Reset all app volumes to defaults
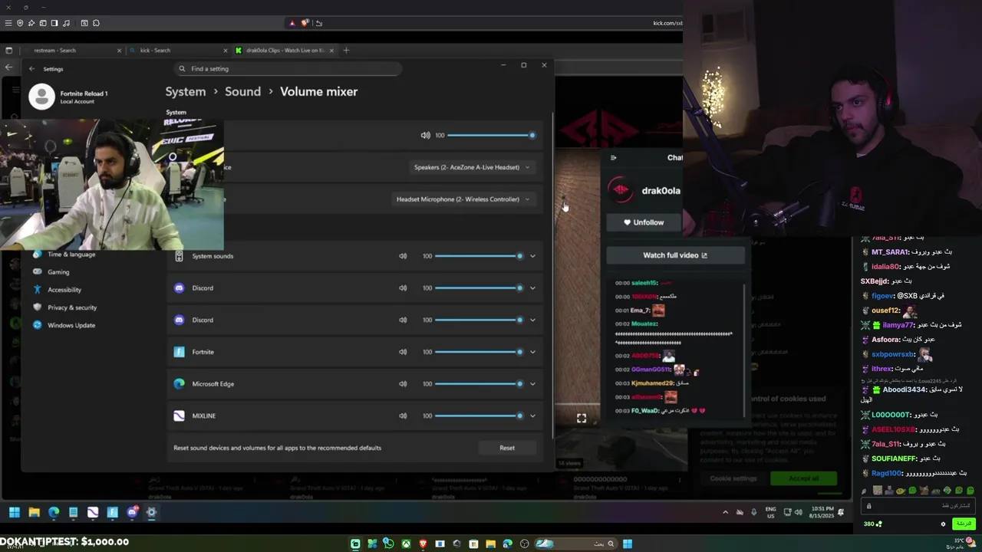The image size is (982, 552). point(507,448)
